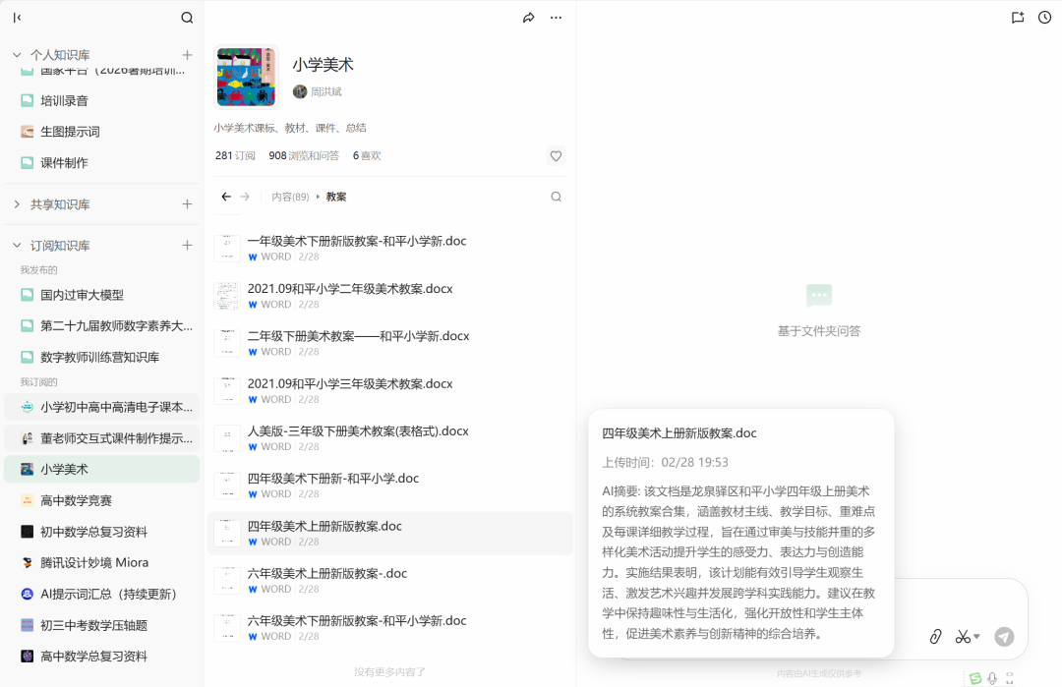
Task: Open chat history clock icon
Action: click(x=1045, y=18)
